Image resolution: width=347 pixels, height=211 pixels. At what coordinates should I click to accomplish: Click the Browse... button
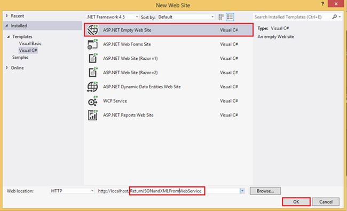265,191
